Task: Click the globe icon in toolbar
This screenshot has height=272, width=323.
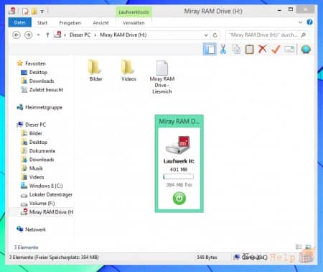Action: coord(306,50)
